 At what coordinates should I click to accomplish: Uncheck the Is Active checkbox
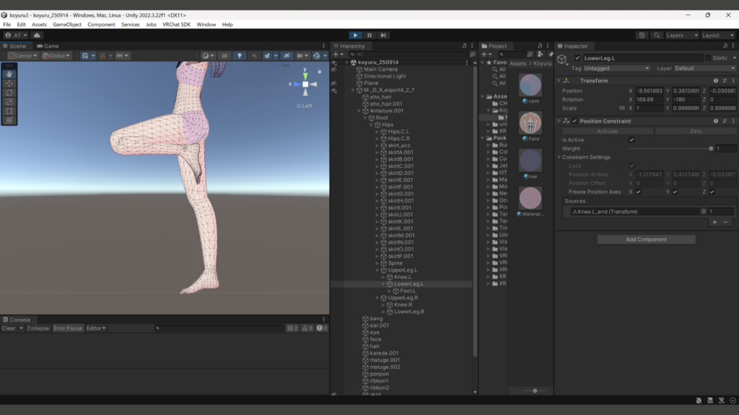(632, 140)
